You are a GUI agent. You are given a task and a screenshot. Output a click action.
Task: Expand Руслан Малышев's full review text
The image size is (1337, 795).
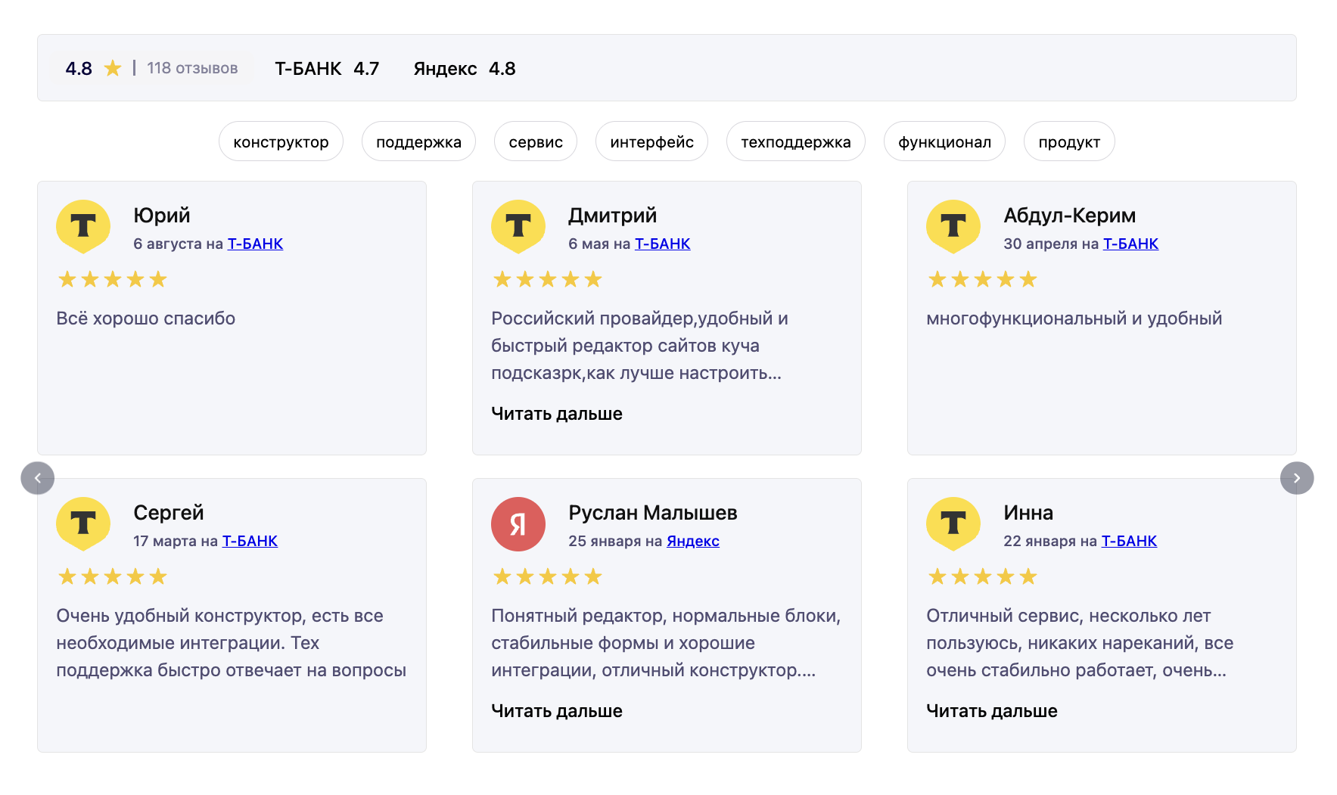(556, 711)
